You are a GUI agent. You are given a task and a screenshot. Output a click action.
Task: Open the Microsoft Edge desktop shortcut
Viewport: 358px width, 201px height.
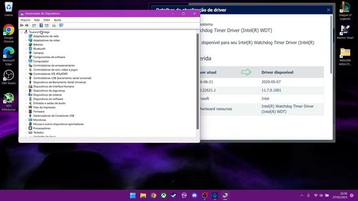tap(9, 56)
